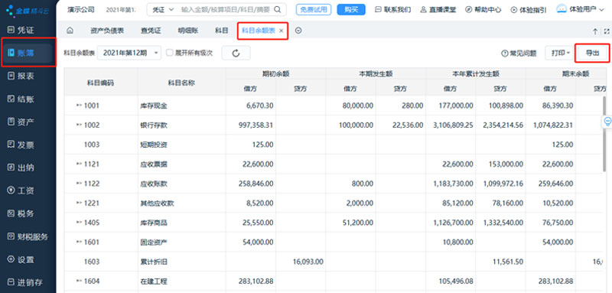The height and width of the screenshot is (293, 612).
Task: Click the table vertical scrollbar
Action: [x=604, y=135]
